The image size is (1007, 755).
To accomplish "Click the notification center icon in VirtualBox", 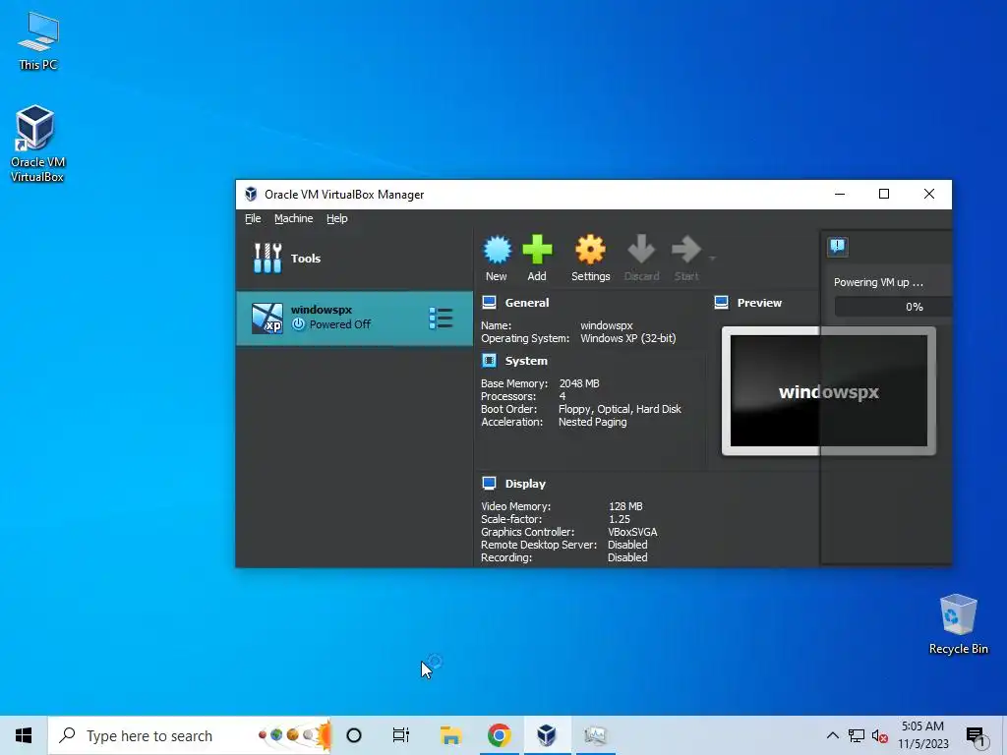I will (838, 247).
